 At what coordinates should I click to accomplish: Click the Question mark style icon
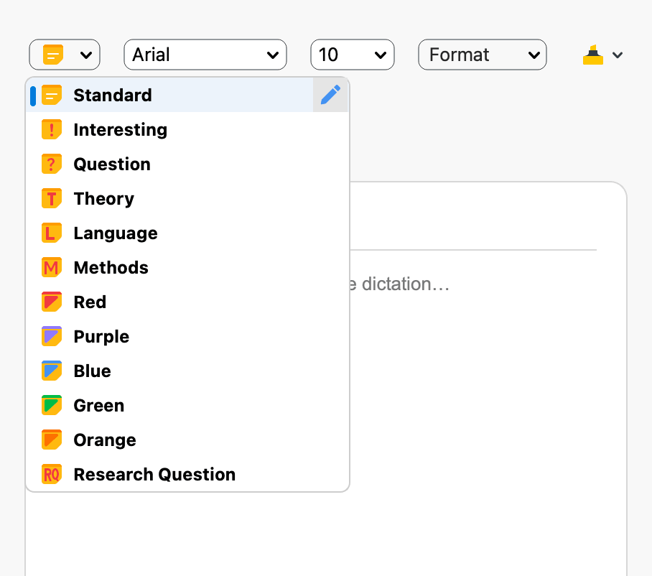click(51, 164)
